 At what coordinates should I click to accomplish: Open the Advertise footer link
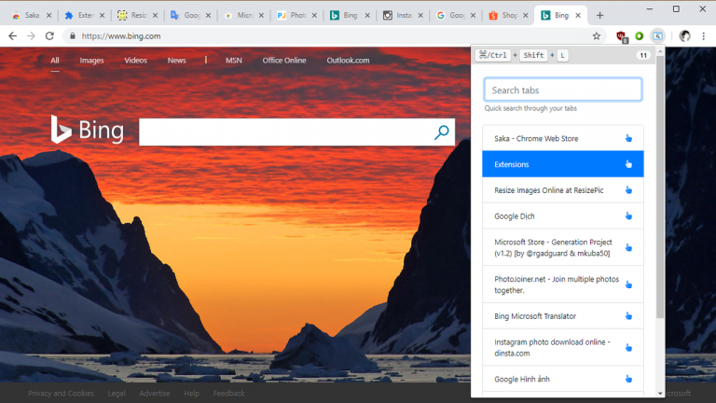[155, 394]
